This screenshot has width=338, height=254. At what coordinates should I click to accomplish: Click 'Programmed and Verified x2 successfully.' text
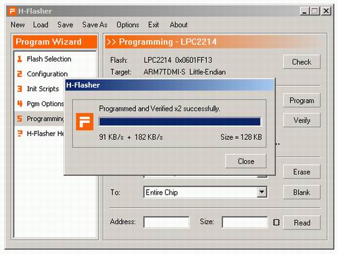pyautogui.click(x=160, y=109)
